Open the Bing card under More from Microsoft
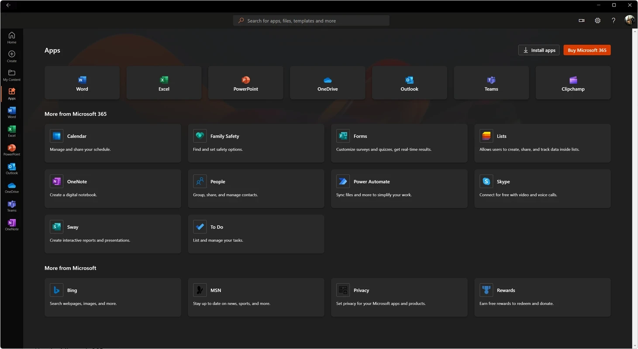The image size is (638, 349). click(x=113, y=297)
